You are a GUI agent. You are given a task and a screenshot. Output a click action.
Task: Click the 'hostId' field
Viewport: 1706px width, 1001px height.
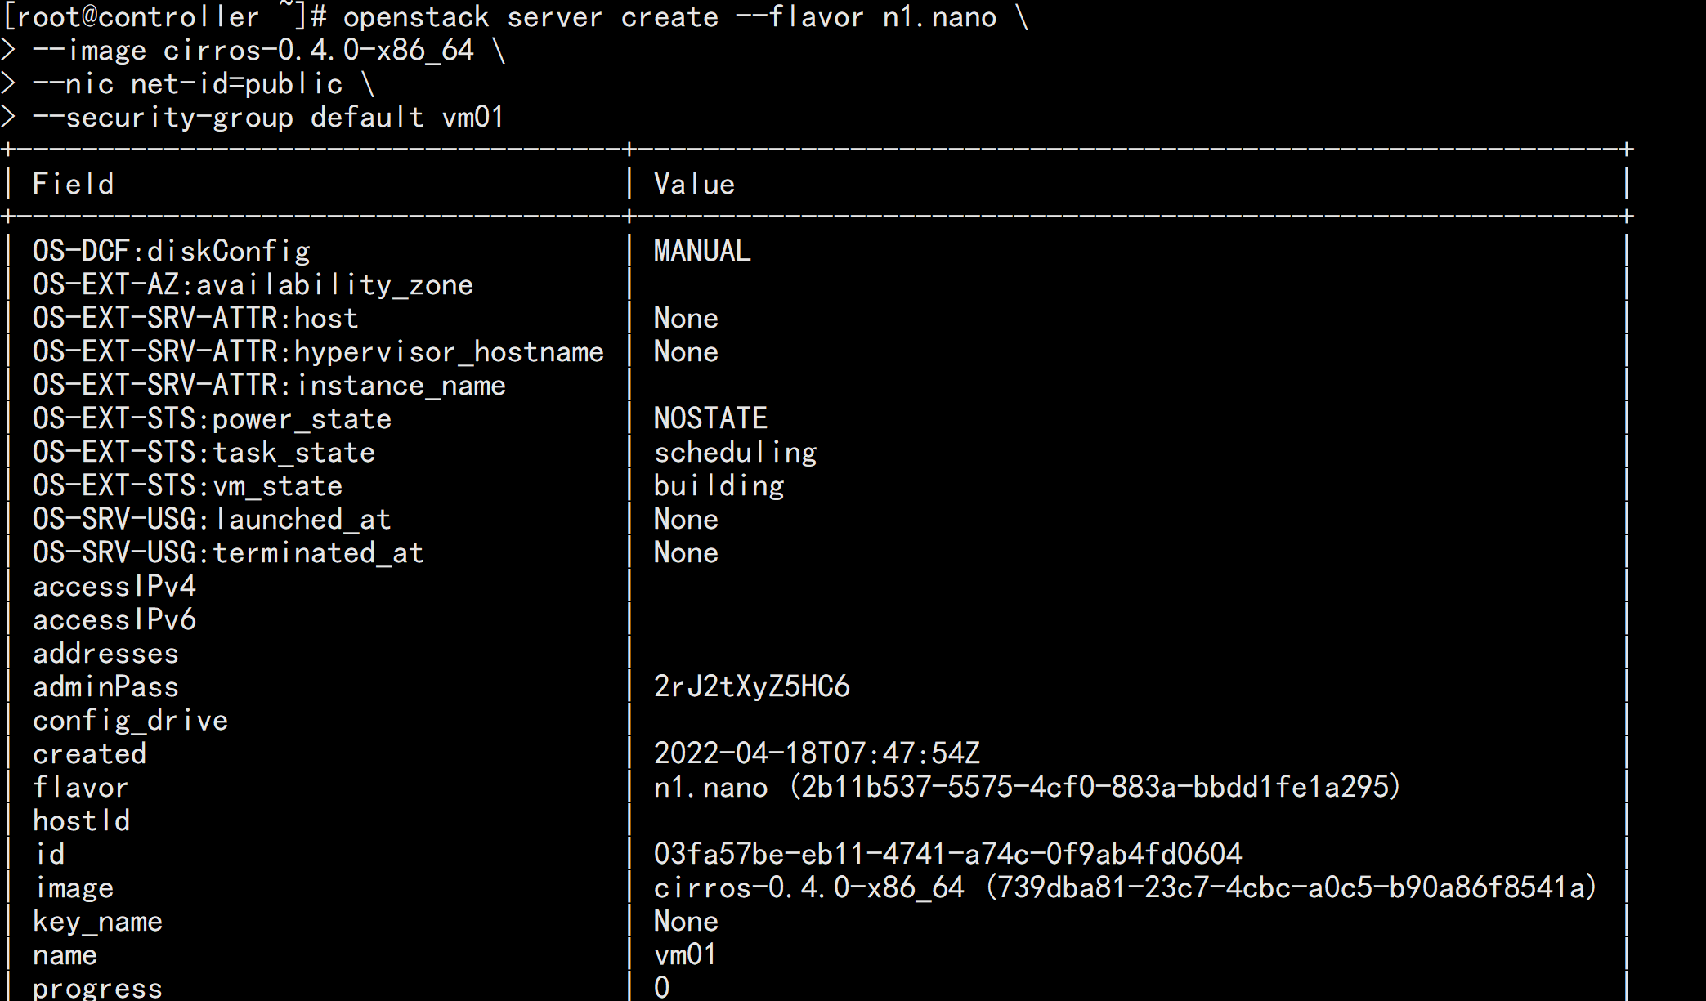[x=82, y=820]
